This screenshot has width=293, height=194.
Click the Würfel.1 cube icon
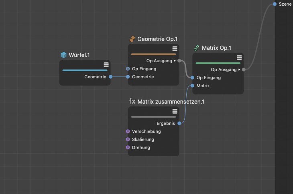pos(63,55)
